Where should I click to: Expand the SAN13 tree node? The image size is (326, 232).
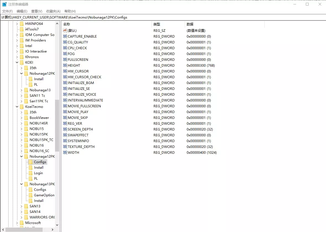pyautogui.click(x=21, y=206)
